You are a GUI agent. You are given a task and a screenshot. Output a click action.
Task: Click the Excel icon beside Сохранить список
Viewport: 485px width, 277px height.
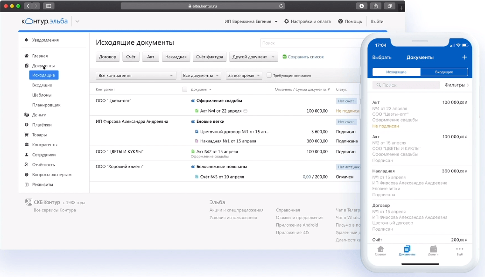pos(284,57)
